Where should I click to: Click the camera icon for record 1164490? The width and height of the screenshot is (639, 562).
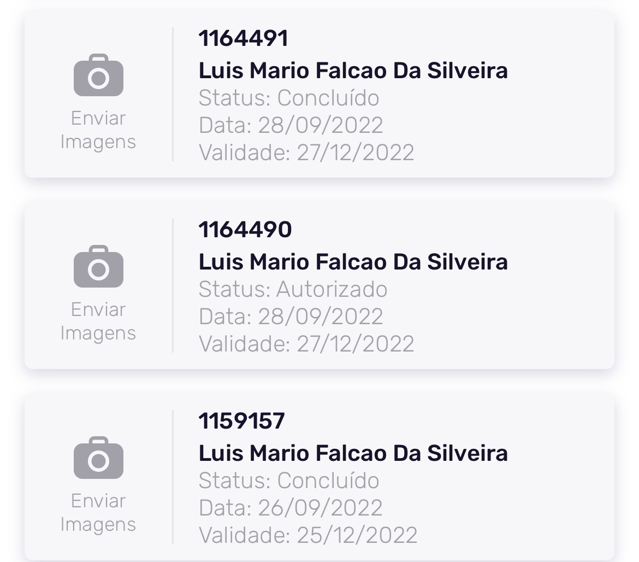[x=98, y=267]
